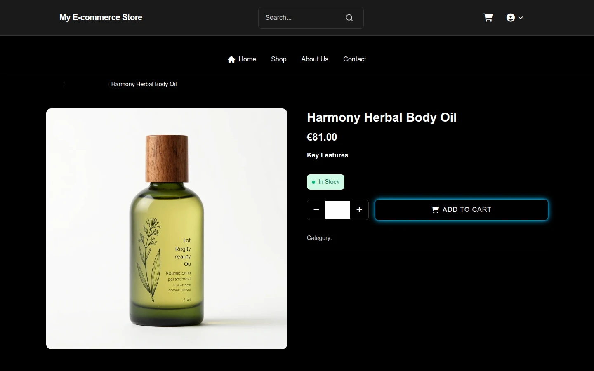This screenshot has height=371, width=594.
Task: Click the In Stock badge
Action: tap(325, 182)
